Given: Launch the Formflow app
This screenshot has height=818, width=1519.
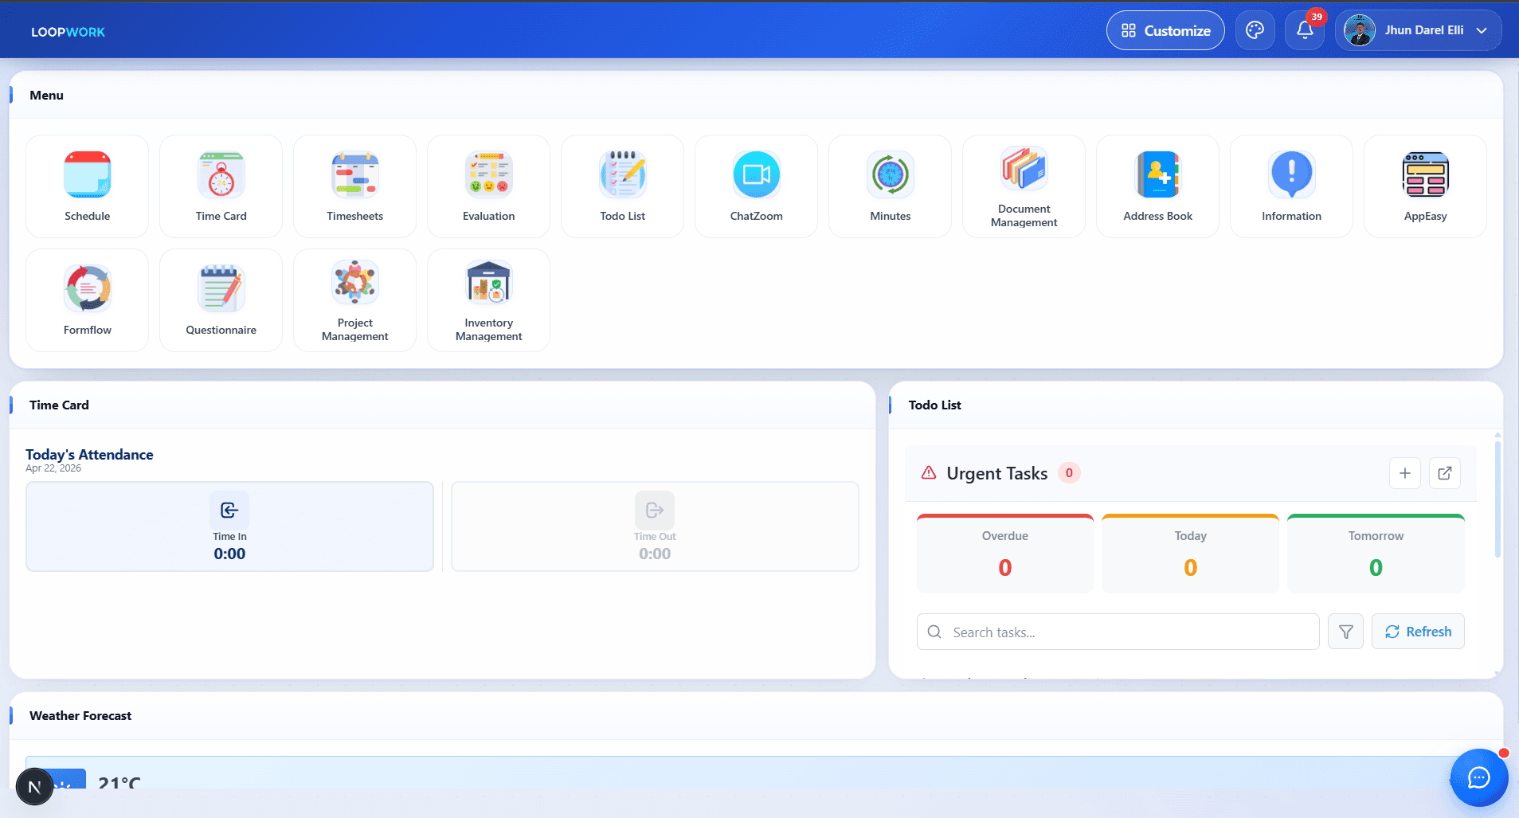Looking at the screenshot, I should coord(87,300).
